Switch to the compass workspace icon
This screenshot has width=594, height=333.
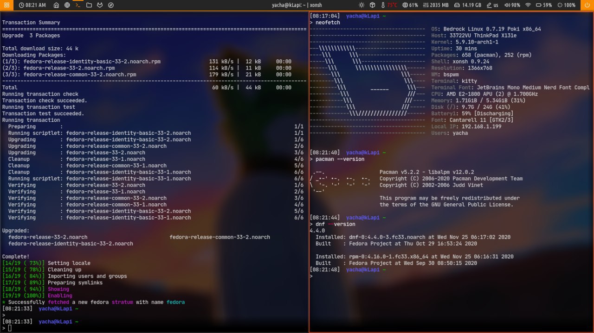[111, 5]
